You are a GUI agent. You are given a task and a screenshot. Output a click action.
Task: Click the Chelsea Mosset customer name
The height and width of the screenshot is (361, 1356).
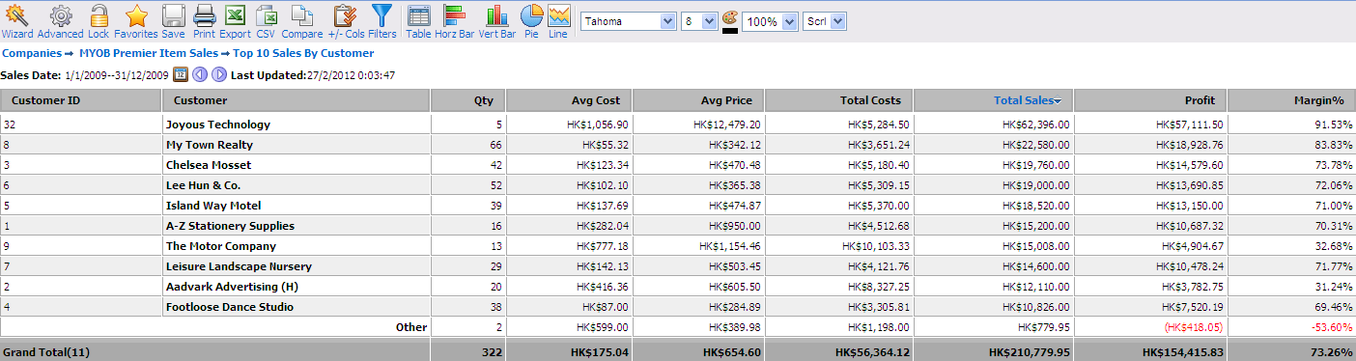209,165
